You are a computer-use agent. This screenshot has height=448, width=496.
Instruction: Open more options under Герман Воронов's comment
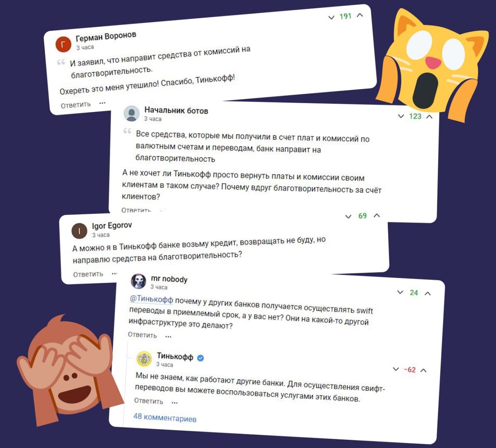(103, 103)
